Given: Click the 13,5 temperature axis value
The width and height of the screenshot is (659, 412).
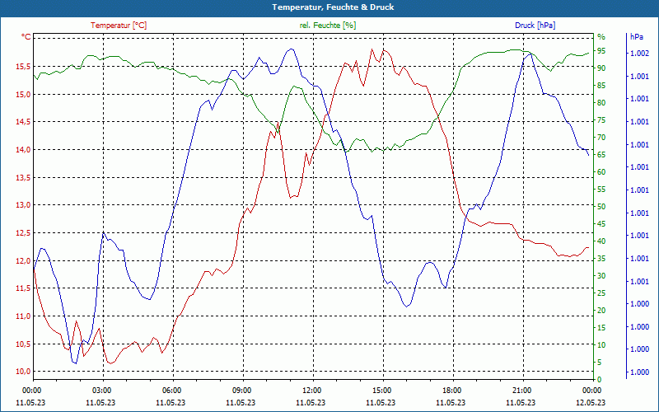Looking at the screenshot, I should pos(23,177).
